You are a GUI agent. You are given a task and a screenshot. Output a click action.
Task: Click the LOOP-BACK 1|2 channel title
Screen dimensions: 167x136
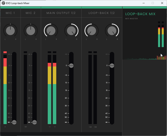pyautogui.click(x=102, y=13)
